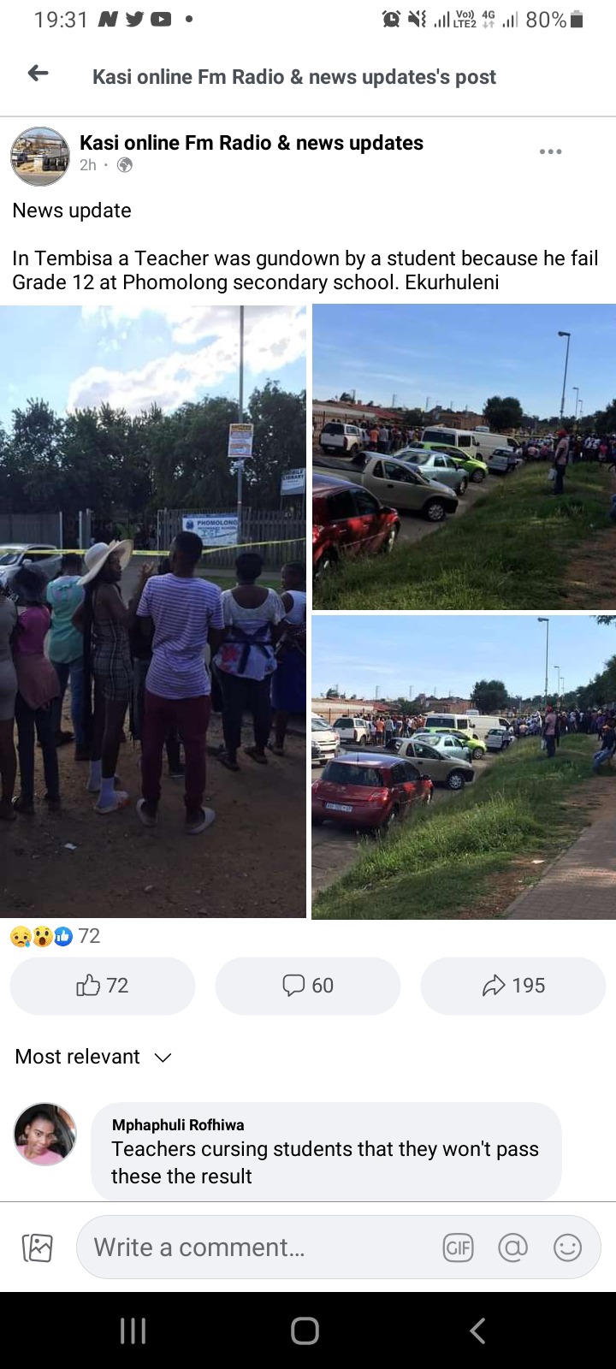Open comments button showing 60
Screen dimensions: 616x1369
308,986
